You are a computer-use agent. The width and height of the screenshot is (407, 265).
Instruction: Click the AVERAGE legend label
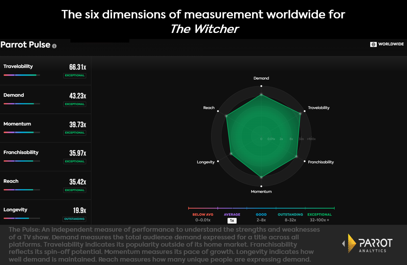pos(232,214)
